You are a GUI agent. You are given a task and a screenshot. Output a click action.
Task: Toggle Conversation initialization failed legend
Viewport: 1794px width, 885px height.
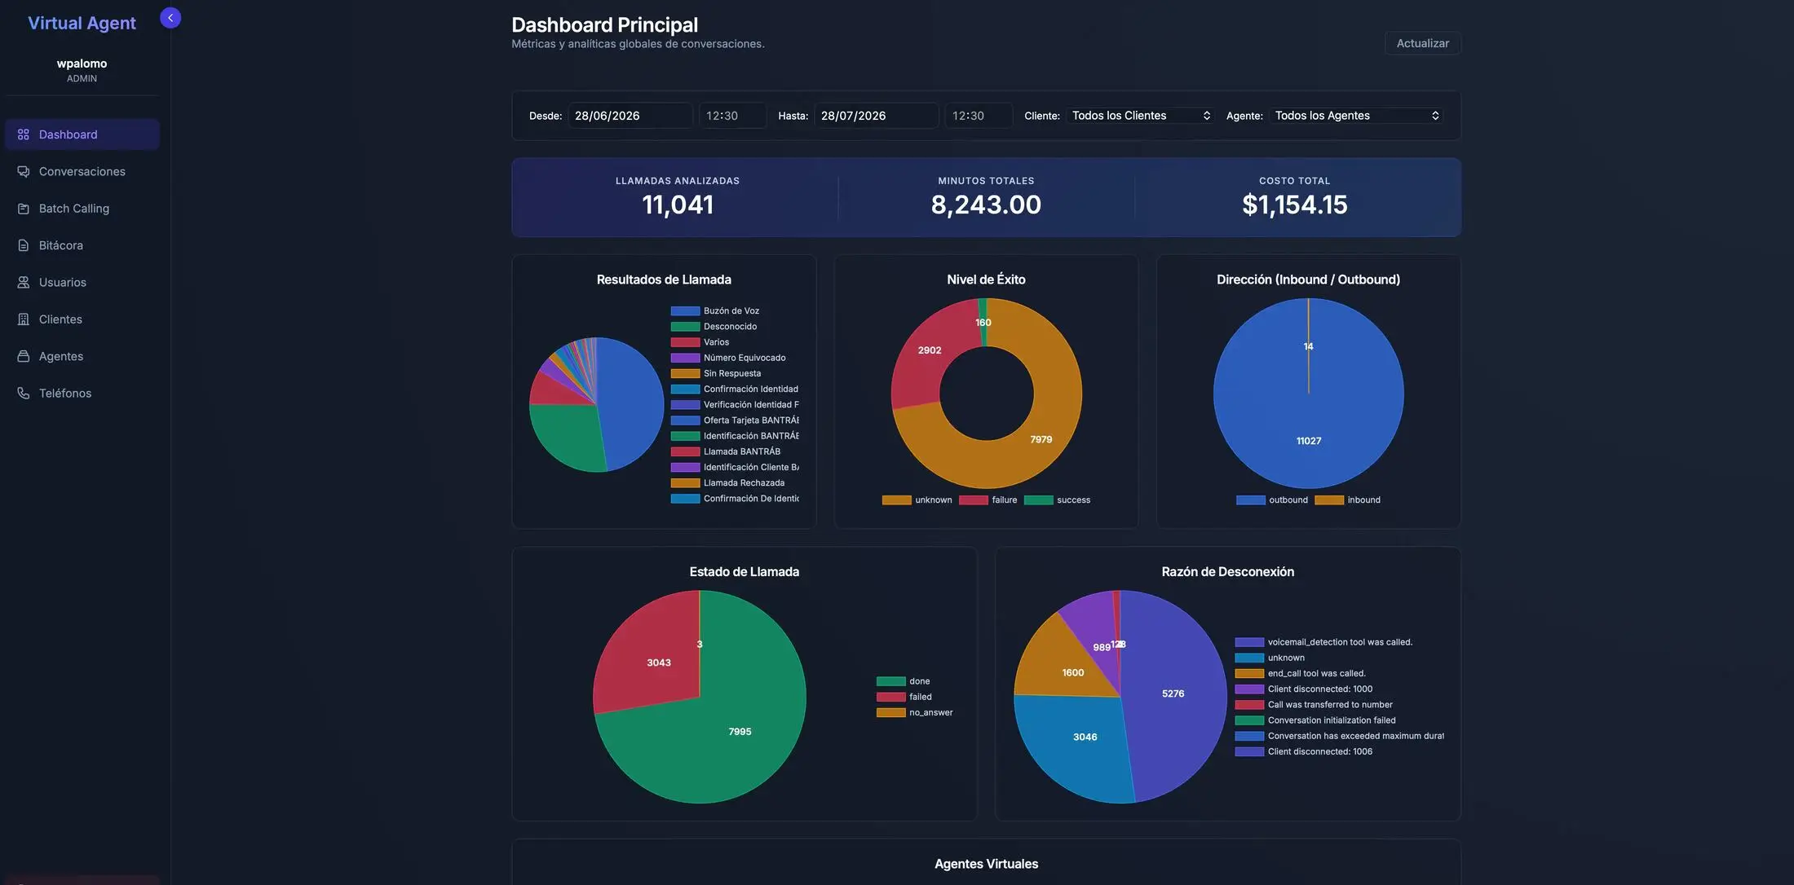pyautogui.click(x=1315, y=720)
